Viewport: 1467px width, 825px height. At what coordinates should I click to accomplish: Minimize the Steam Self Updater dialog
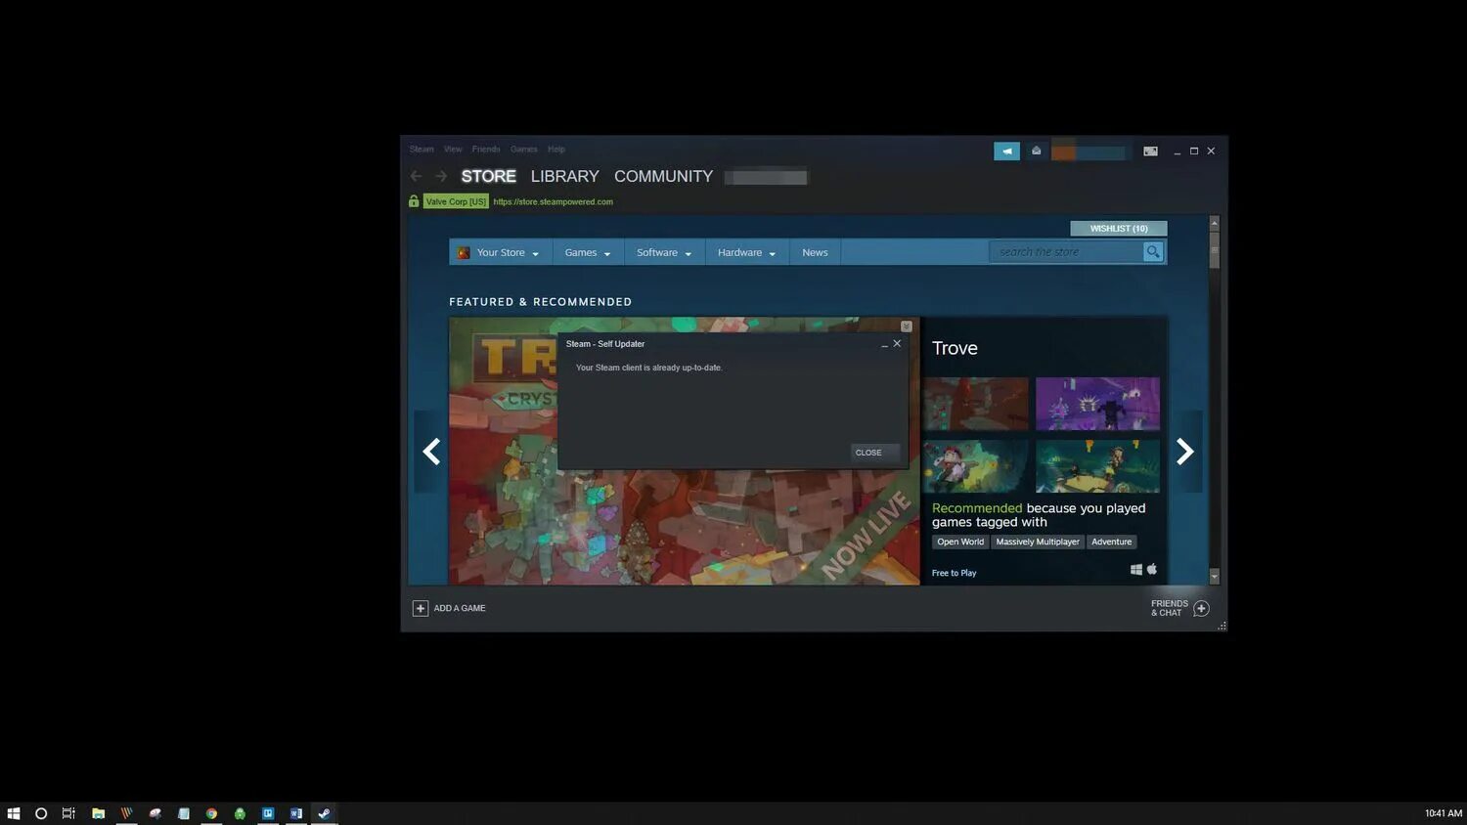point(884,344)
